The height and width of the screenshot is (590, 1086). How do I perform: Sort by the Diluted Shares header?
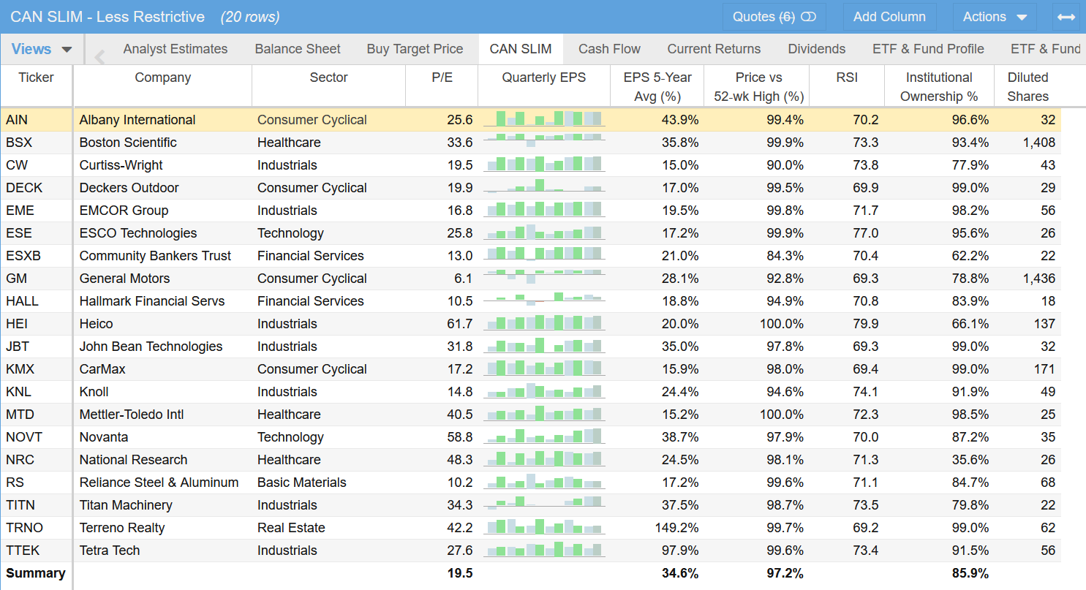point(1027,86)
